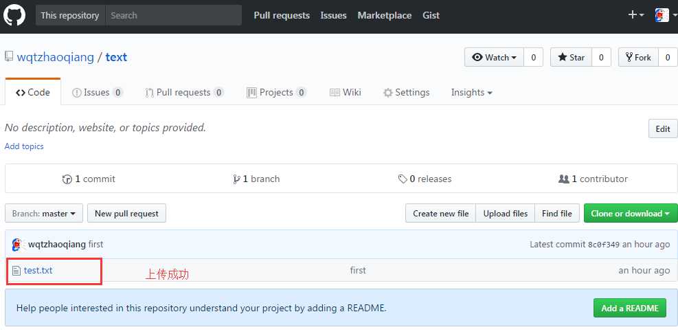Click the board icon on the Projects tab

point(251,93)
